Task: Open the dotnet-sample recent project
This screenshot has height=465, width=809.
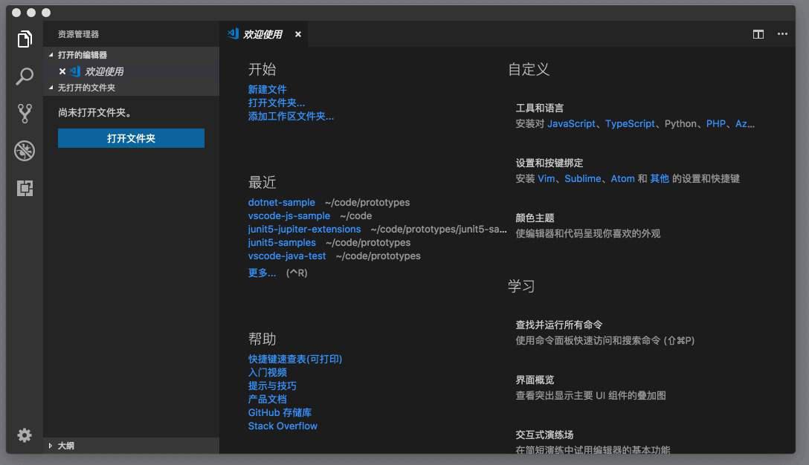Action: 281,202
